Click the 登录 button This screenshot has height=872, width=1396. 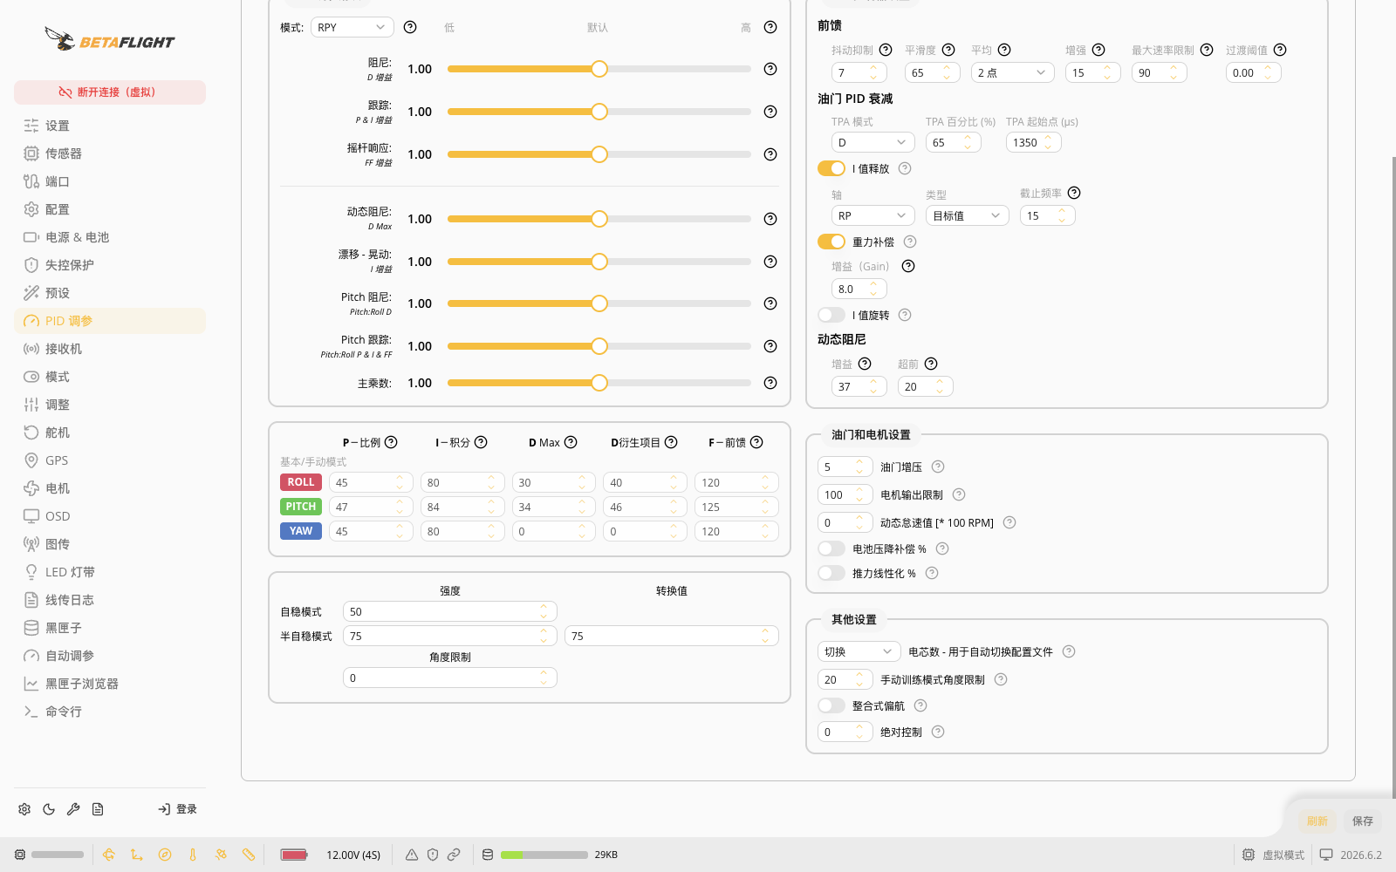point(177,809)
